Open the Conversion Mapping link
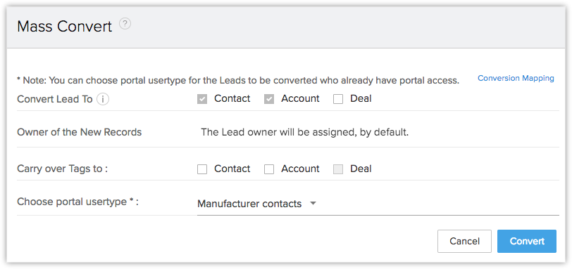The image size is (572, 269). point(516,78)
